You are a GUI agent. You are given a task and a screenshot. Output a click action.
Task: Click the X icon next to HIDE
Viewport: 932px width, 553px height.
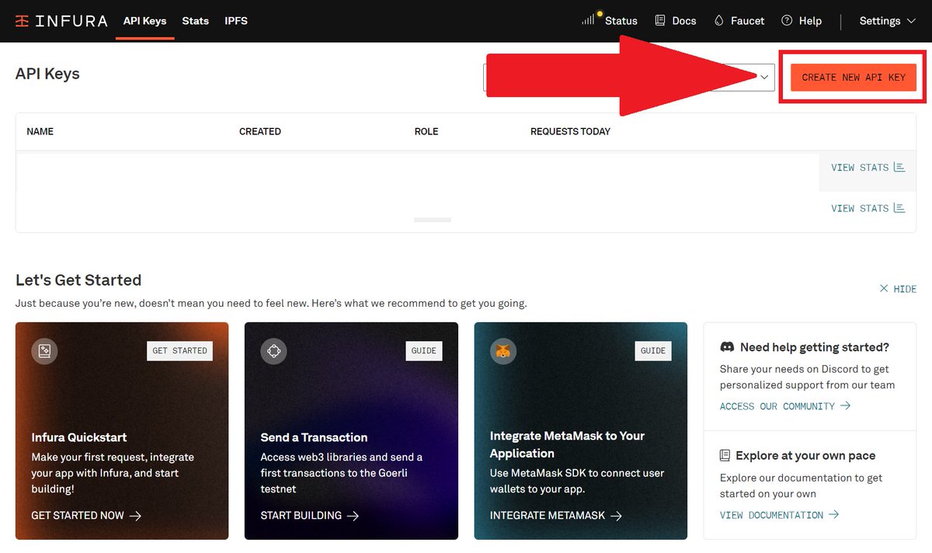tap(884, 288)
